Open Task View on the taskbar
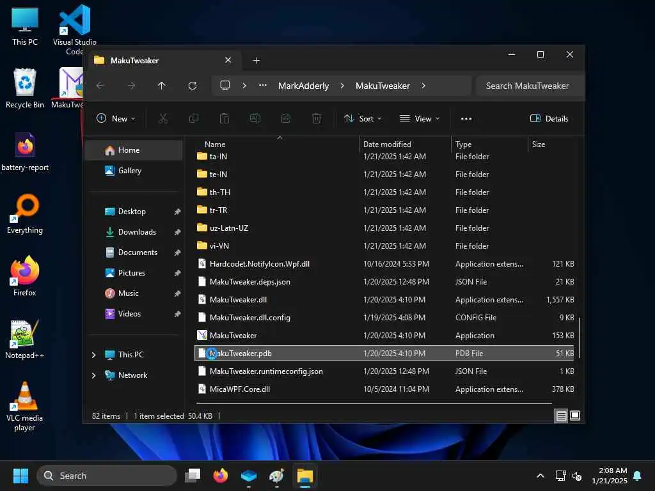This screenshot has width=655, height=491. [193, 476]
